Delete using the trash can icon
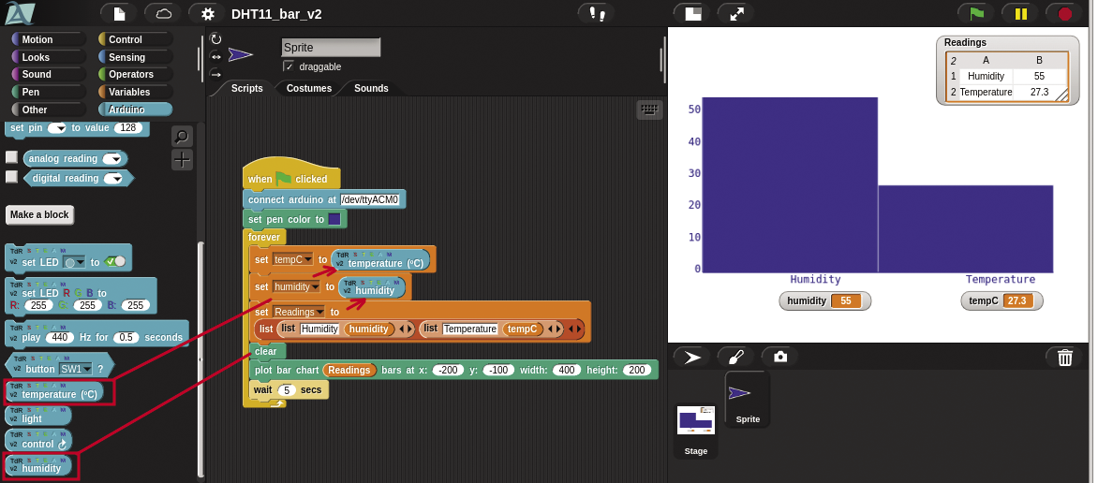1098x483 pixels. pyautogui.click(x=1064, y=357)
